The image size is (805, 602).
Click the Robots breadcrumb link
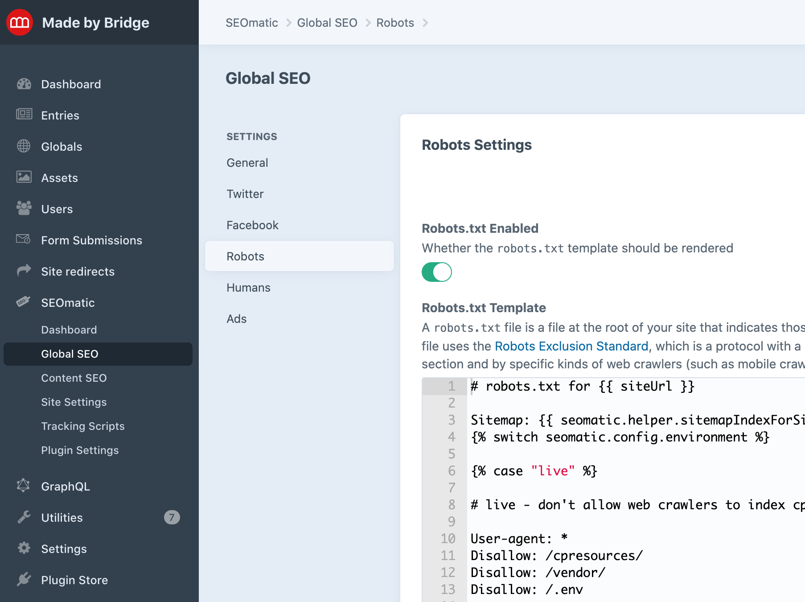(395, 23)
